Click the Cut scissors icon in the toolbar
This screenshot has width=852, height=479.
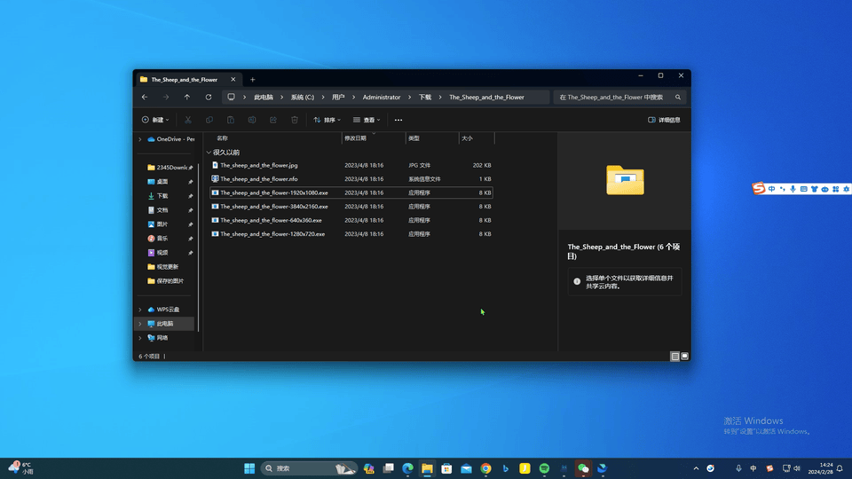click(x=188, y=120)
